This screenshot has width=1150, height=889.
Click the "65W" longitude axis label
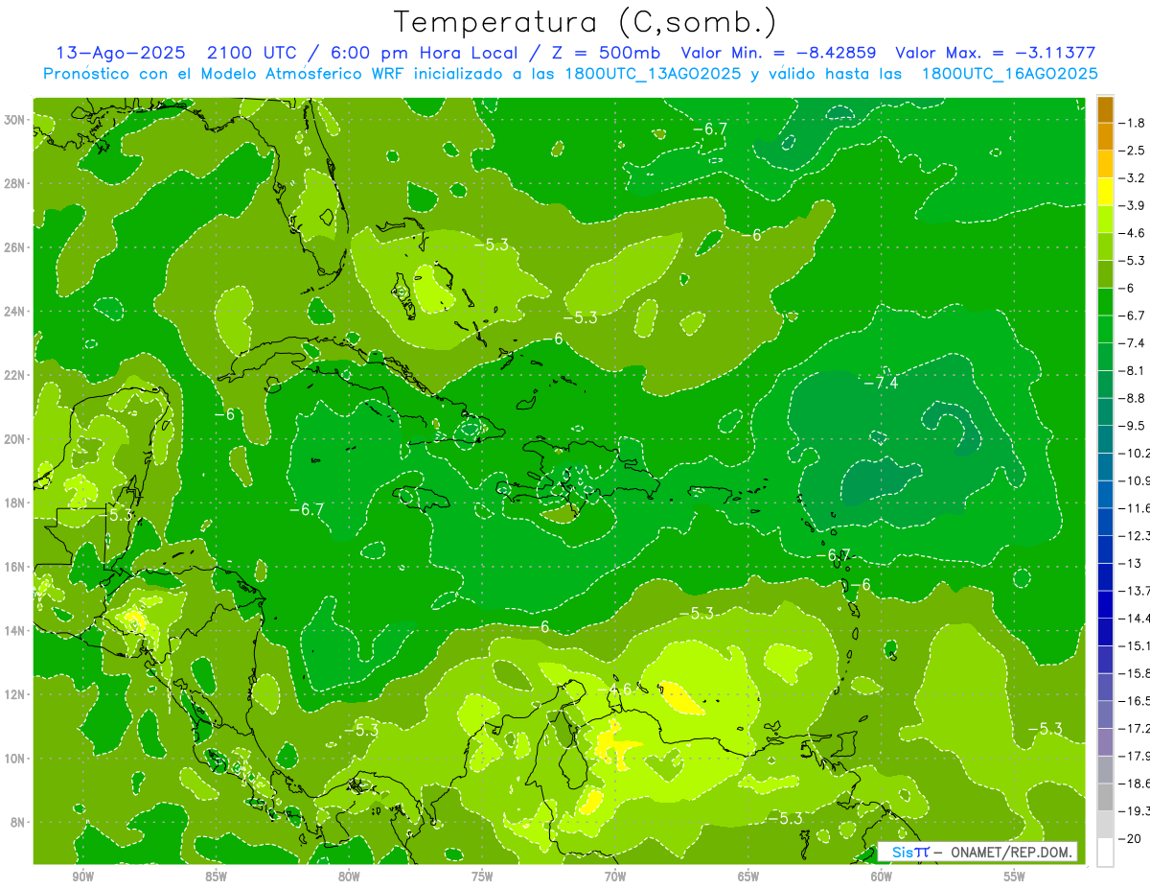point(748,877)
